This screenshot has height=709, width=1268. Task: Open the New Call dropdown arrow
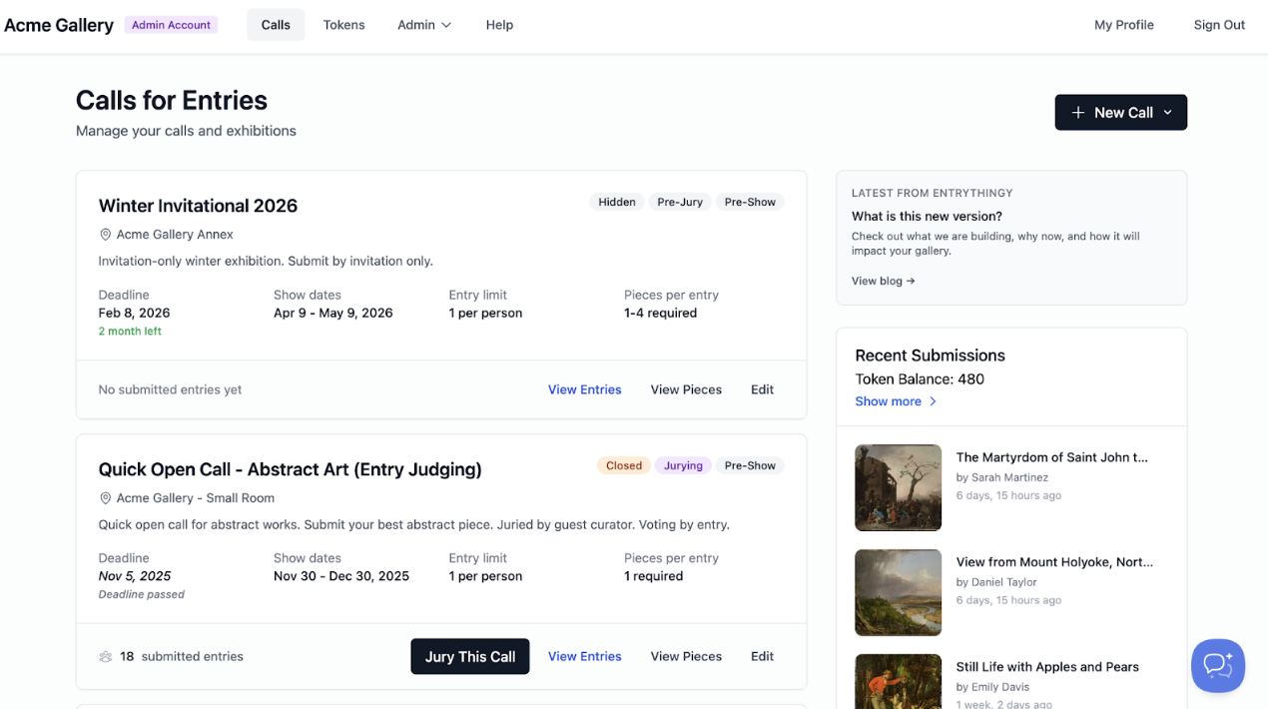coord(1167,113)
